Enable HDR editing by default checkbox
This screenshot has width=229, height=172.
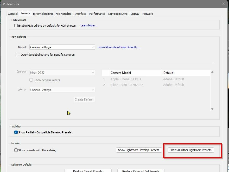click(x=16, y=26)
